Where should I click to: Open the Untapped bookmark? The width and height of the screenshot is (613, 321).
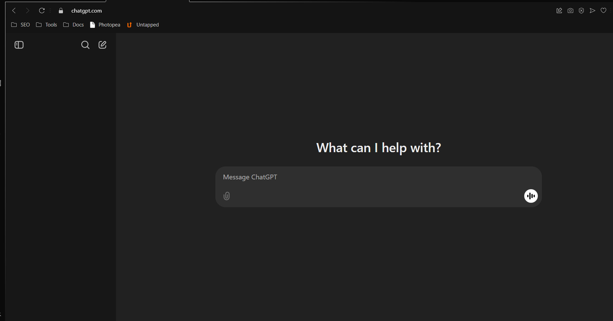pyautogui.click(x=143, y=24)
